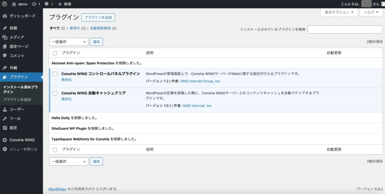Viewport: 385px width, 194px height.
Task: Open the WordPress footer link
Action: click(x=57, y=189)
